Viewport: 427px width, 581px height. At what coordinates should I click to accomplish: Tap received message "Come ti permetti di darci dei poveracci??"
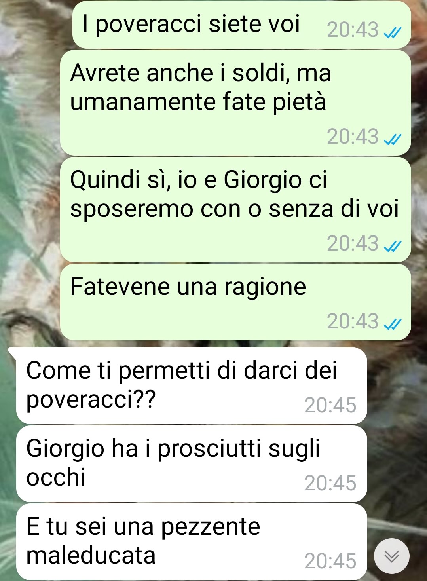point(191,386)
